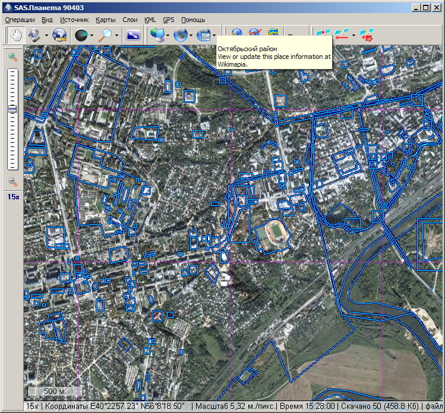
Task: Click the vertical zoom level slider handle
Action: (12, 109)
